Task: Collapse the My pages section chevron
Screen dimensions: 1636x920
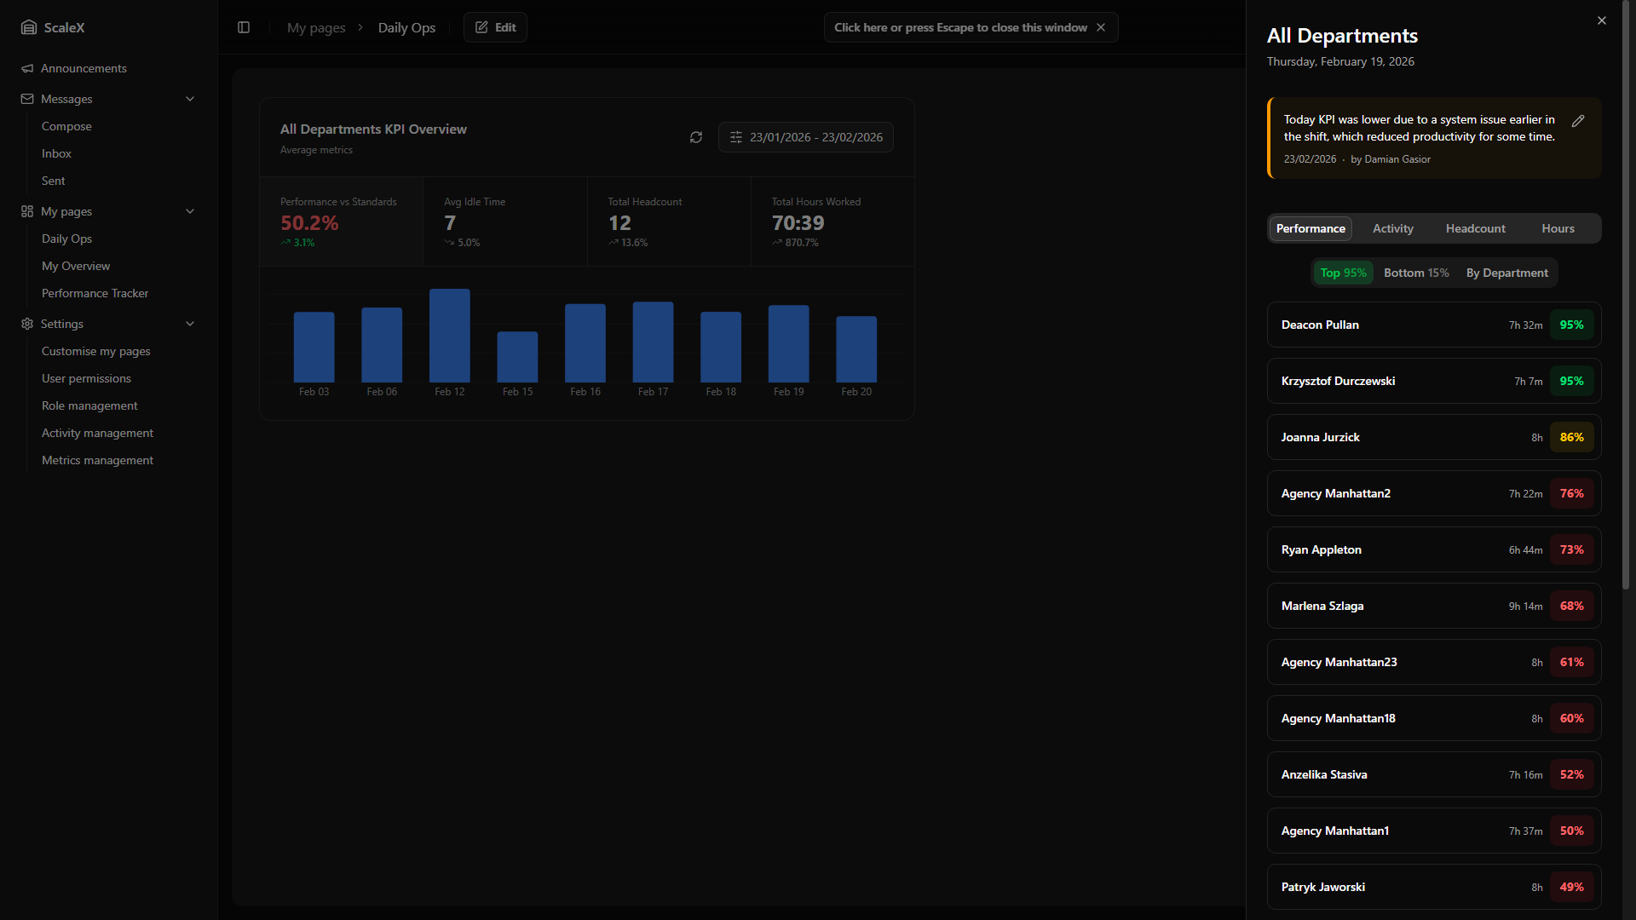Action: pyautogui.click(x=190, y=211)
